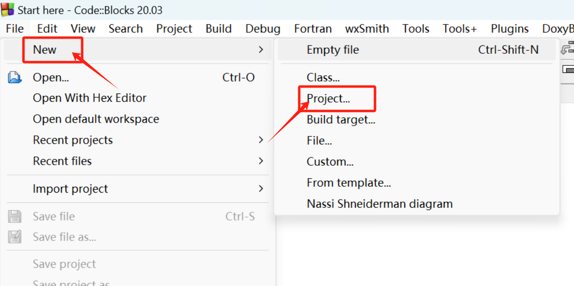Click Open default workspace
The width and height of the screenshot is (574, 286).
tap(96, 119)
